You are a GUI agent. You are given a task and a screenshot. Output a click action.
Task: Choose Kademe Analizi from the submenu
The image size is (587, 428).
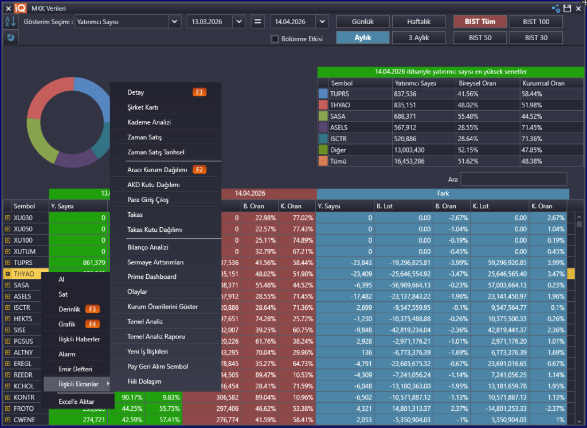pyautogui.click(x=149, y=122)
